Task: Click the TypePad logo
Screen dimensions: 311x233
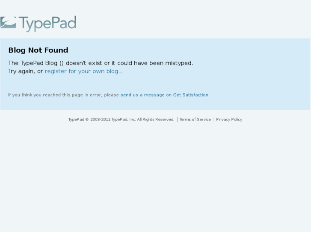Action: coord(38,24)
